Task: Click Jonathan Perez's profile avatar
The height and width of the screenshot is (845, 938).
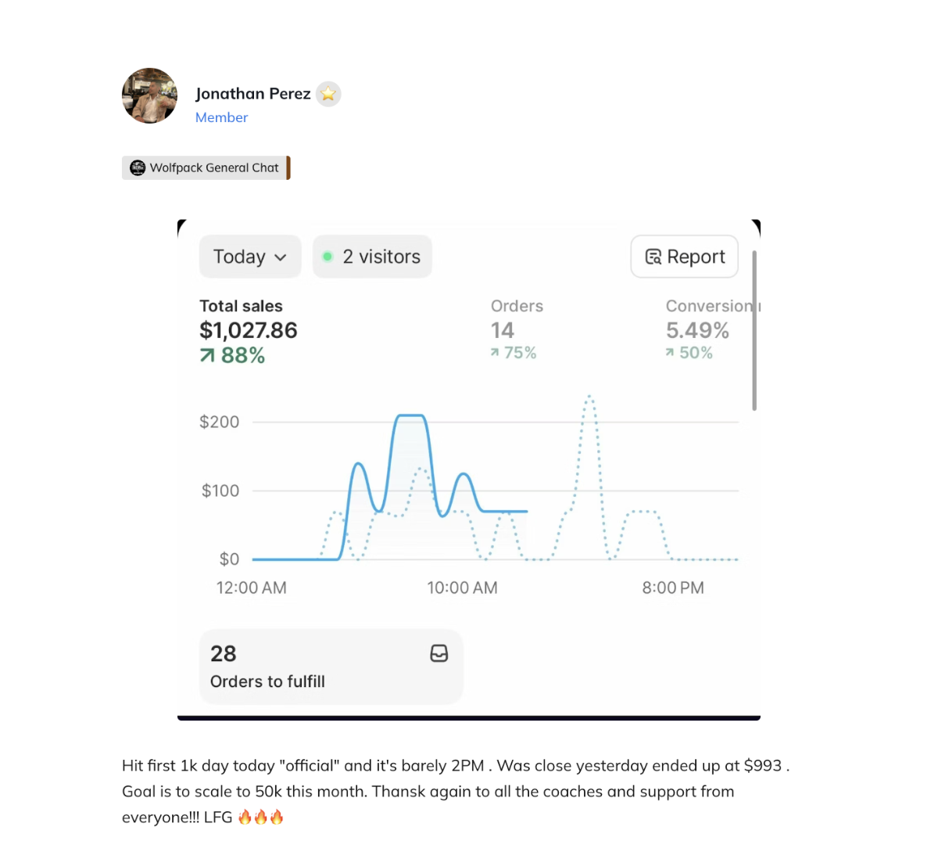Action: pos(149,95)
